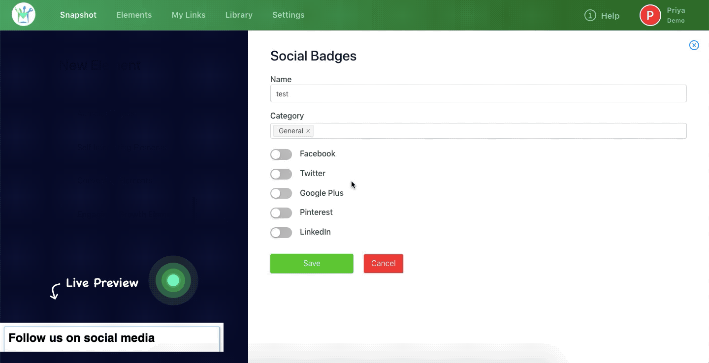
Task: Click the Facebook label text
Action: (x=318, y=154)
